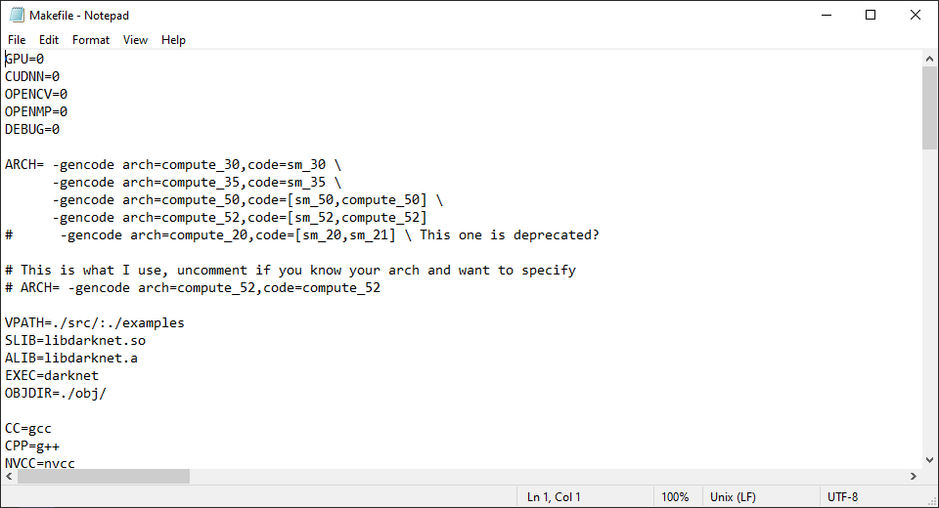Click the 'arch=compute_35,code=sm_35' line

pos(197,183)
